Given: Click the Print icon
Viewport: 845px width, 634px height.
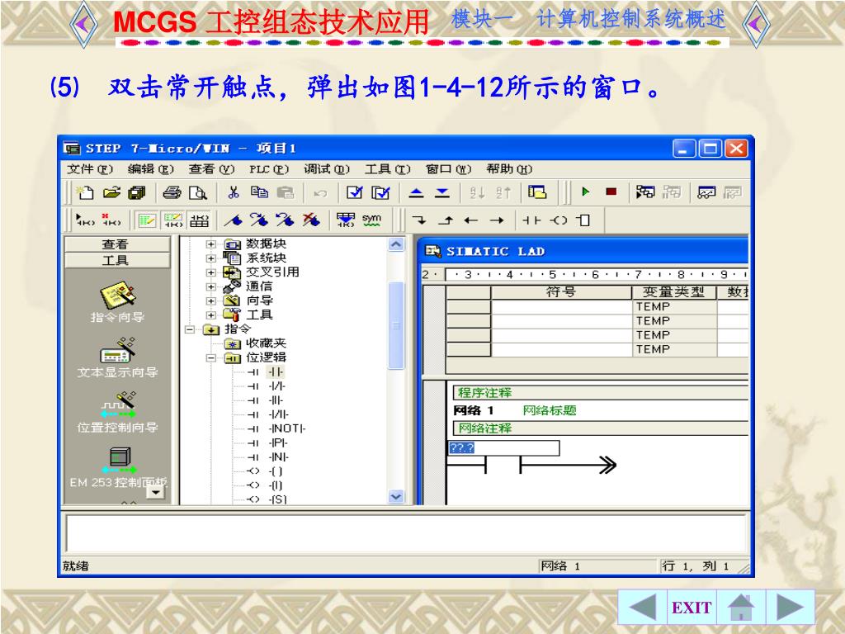Looking at the screenshot, I should tap(172, 192).
